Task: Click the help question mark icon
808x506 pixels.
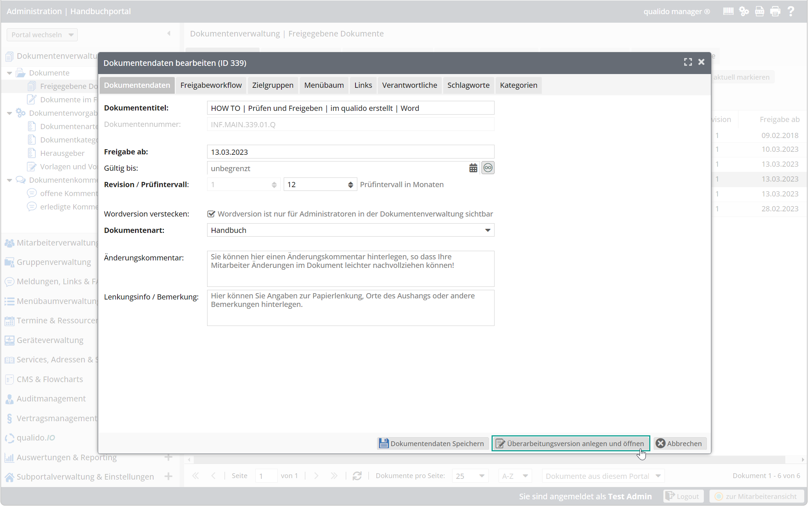Action: point(791,12)
